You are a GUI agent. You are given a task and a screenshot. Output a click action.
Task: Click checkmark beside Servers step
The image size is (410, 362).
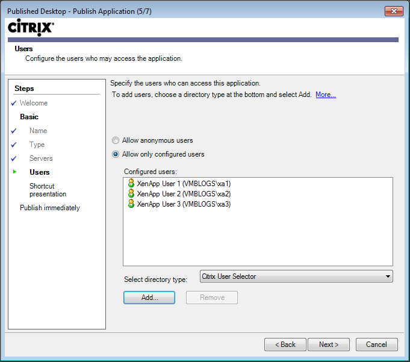[x=14, y=158]
